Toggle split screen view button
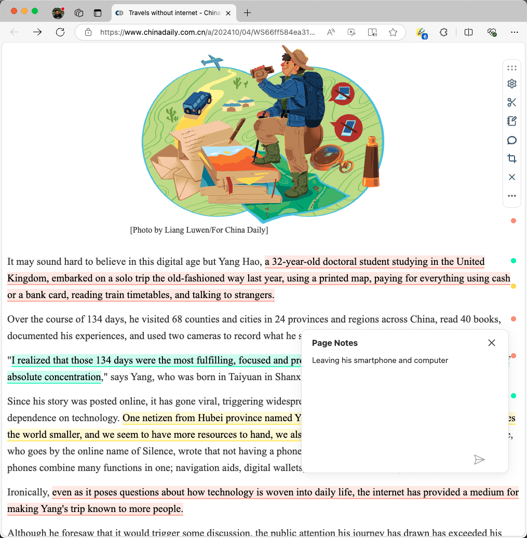Screen dimensions: 527x538 point(468,32)
